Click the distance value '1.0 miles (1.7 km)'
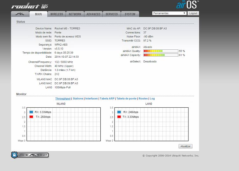 click(x=65, y=70)
